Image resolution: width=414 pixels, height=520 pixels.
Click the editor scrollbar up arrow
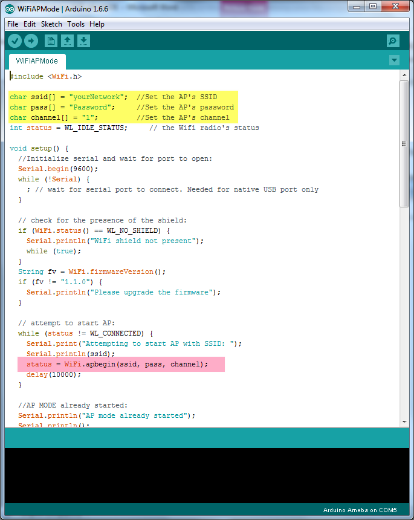click(404, 76)
